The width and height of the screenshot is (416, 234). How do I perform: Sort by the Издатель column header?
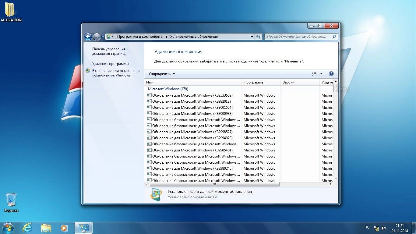pyautogui.click(x=327, y=82)
